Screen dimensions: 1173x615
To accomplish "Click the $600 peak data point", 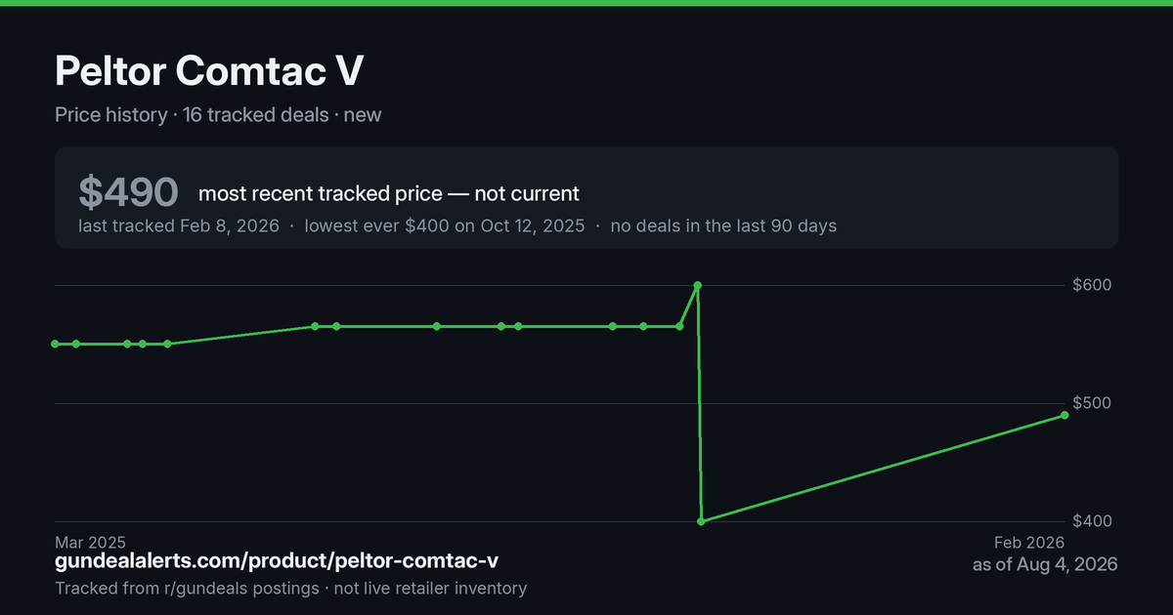I will tap(697, 285).
